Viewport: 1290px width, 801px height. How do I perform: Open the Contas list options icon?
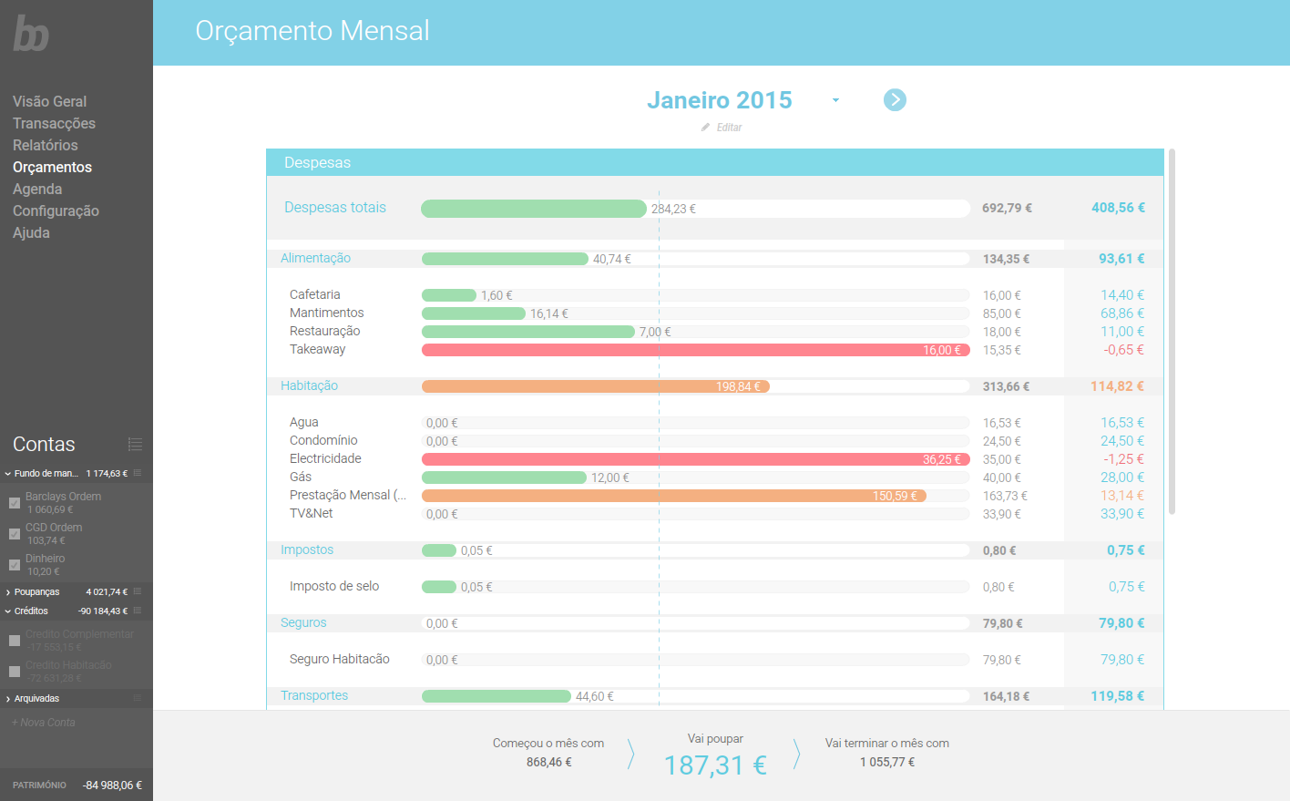135,445
